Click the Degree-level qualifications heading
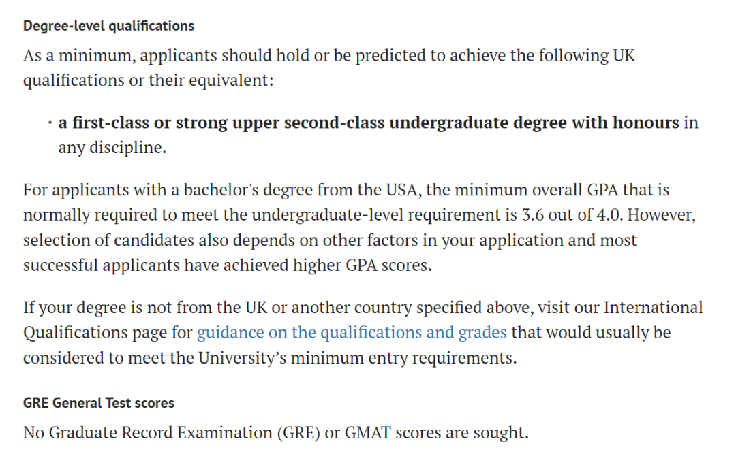The height and width of the screenshot is (452, 736). (x=108, y=26)
